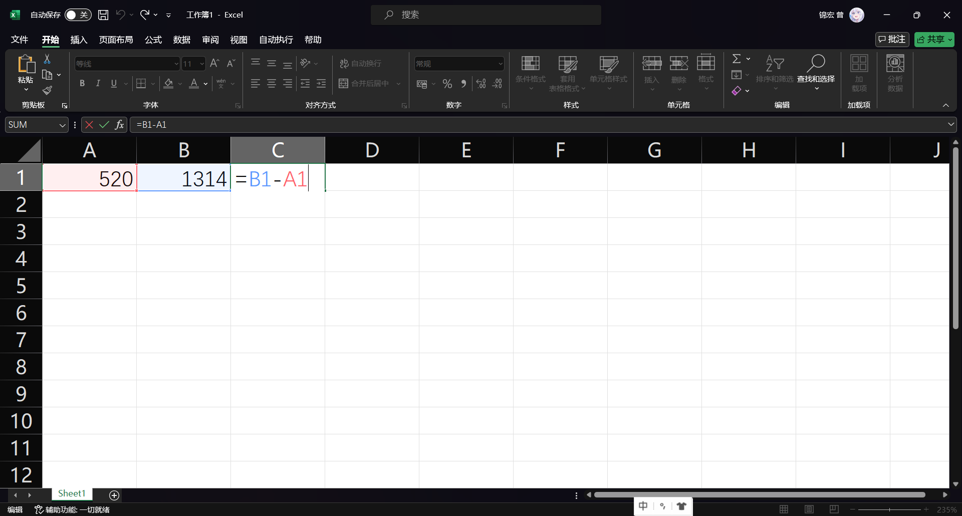Toggle Bold formatting
The image size is (962, 516).
(x=82, y=84)
